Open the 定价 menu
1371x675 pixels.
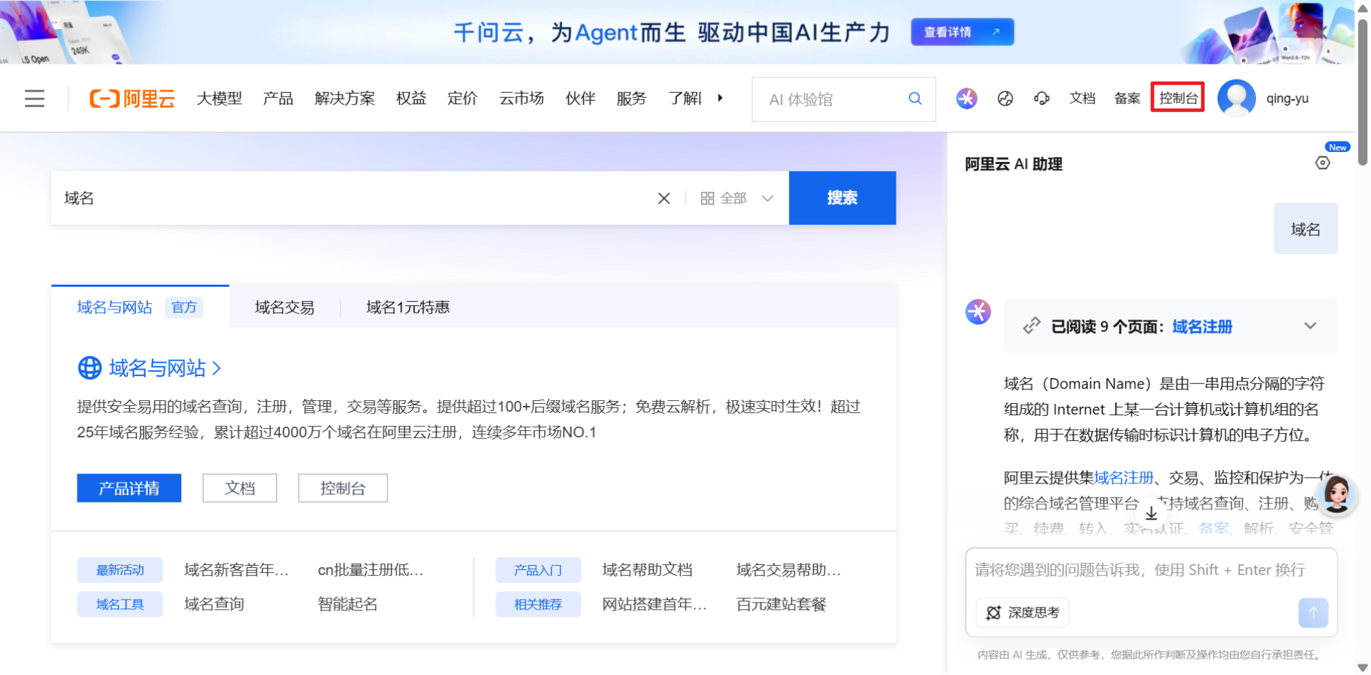coord(462,99)
